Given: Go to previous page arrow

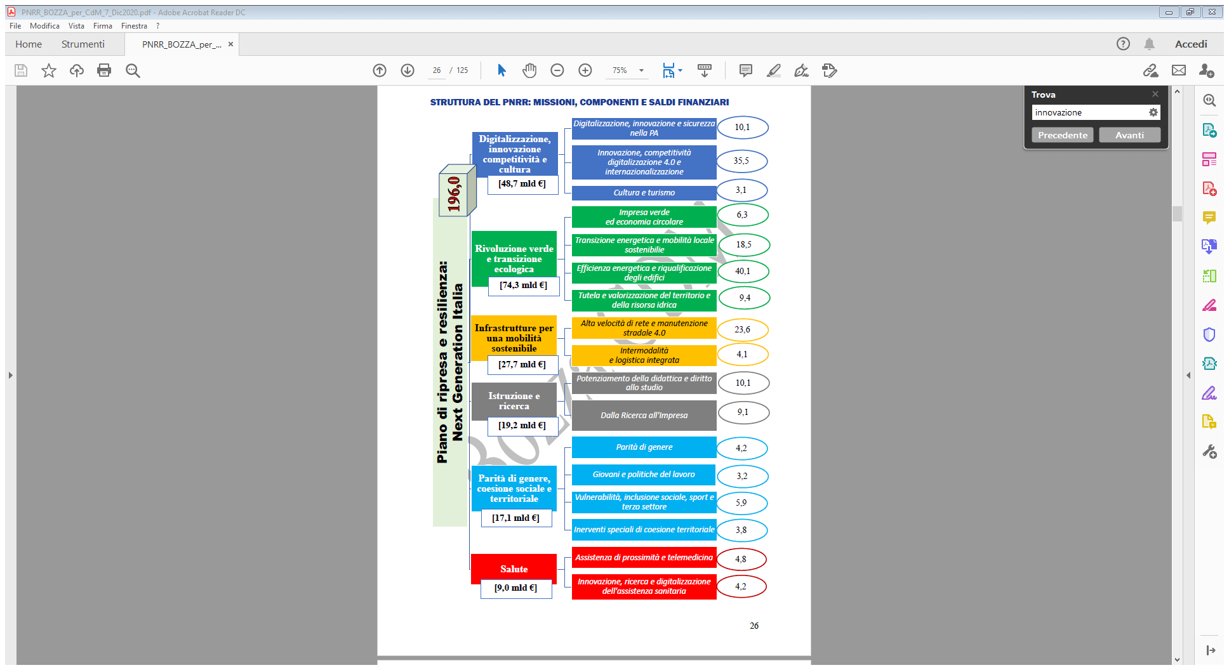Looking at the screenshot, I should click(x=380, y=70).
